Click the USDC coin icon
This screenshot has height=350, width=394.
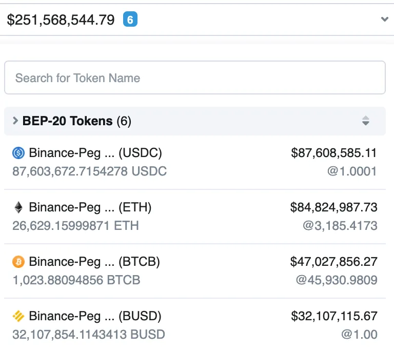click(18, 153)
